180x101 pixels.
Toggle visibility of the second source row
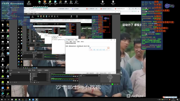(x=47, y=75)
